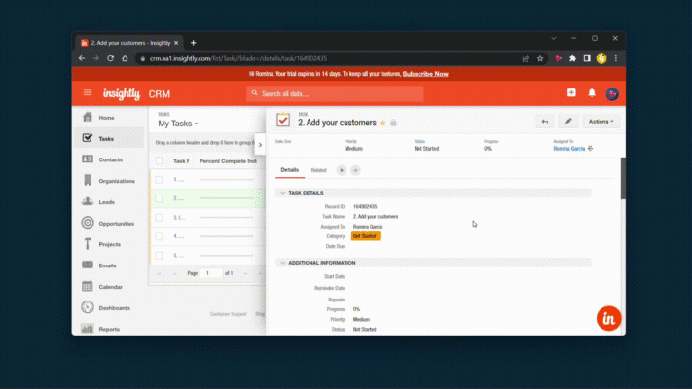
Task: Click the task checkmark icon
Action: pos(283,120)
